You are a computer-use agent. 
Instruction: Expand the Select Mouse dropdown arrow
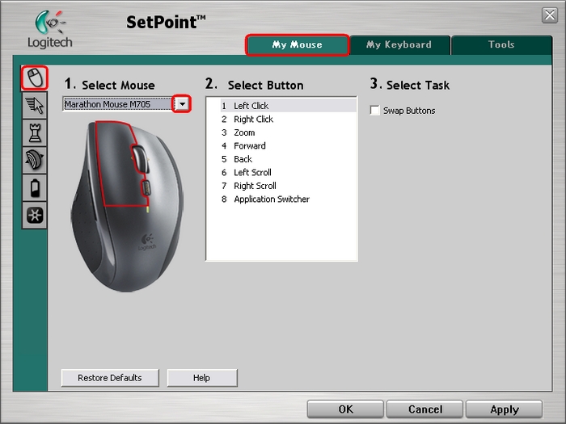[x=182, y=104]
